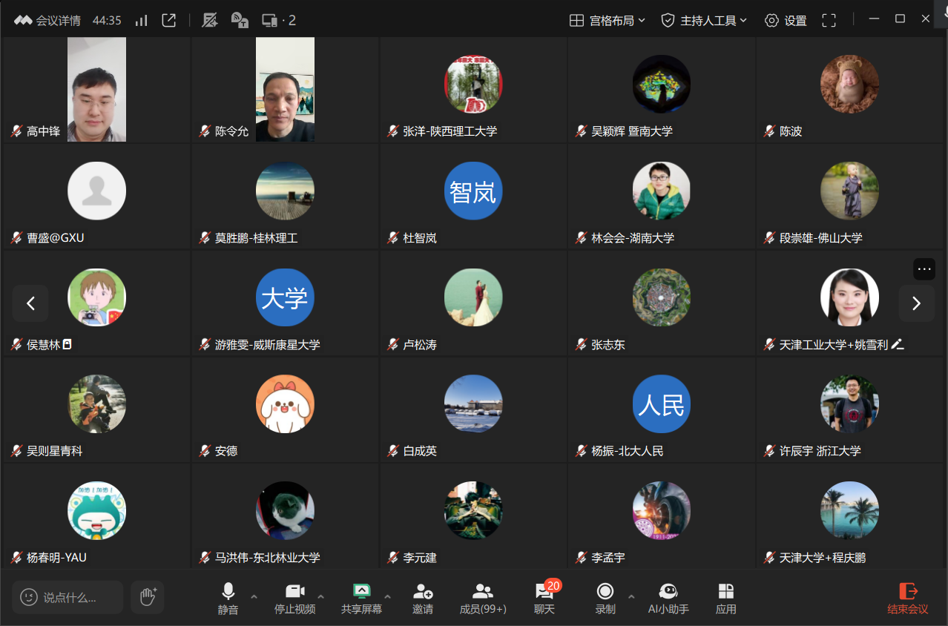Open the 邀请 invite icon
Screen dimensions: 948x626
pos(423,598)
